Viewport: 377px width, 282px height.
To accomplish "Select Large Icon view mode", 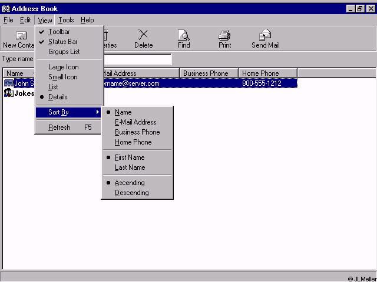I will (63, 67).
